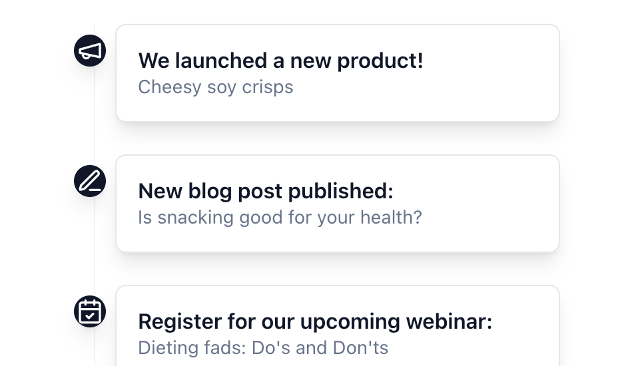
Task: Select the blog post card's empty right area
Action: (x=493, y=204)
